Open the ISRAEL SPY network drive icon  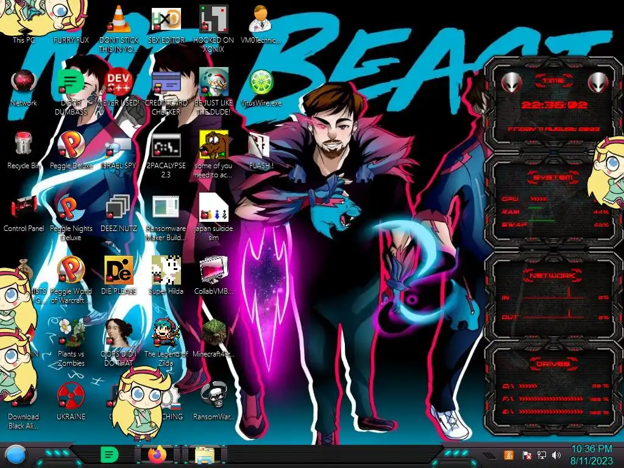tap(119, 147)
